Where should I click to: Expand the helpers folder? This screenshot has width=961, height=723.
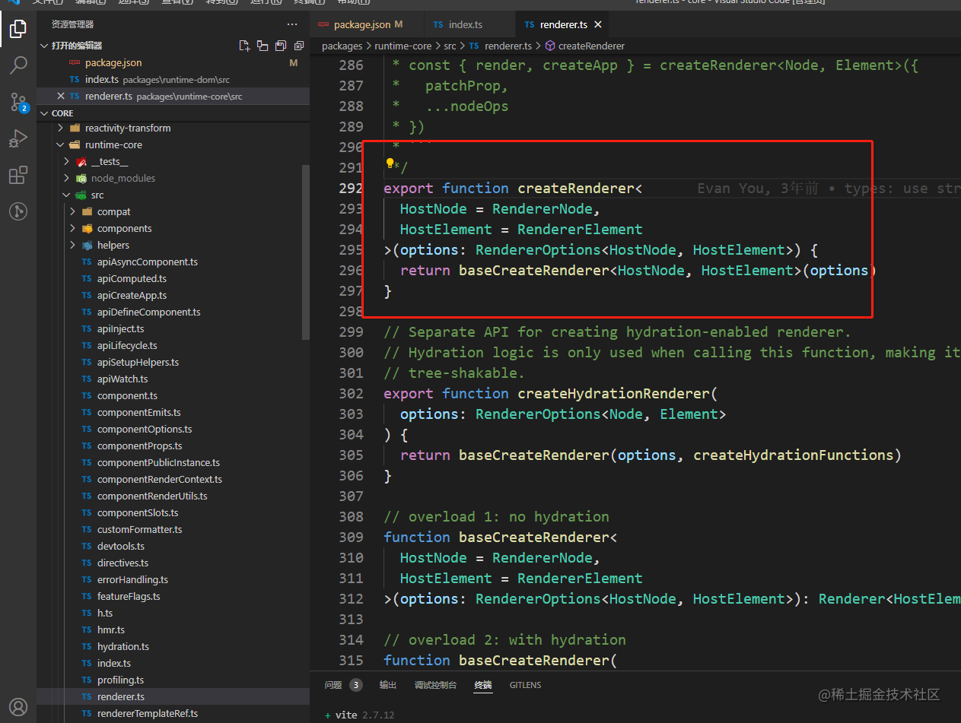73,245
